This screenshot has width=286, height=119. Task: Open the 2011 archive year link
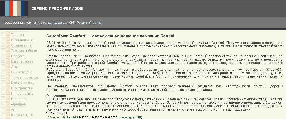(x=88, y=118)
